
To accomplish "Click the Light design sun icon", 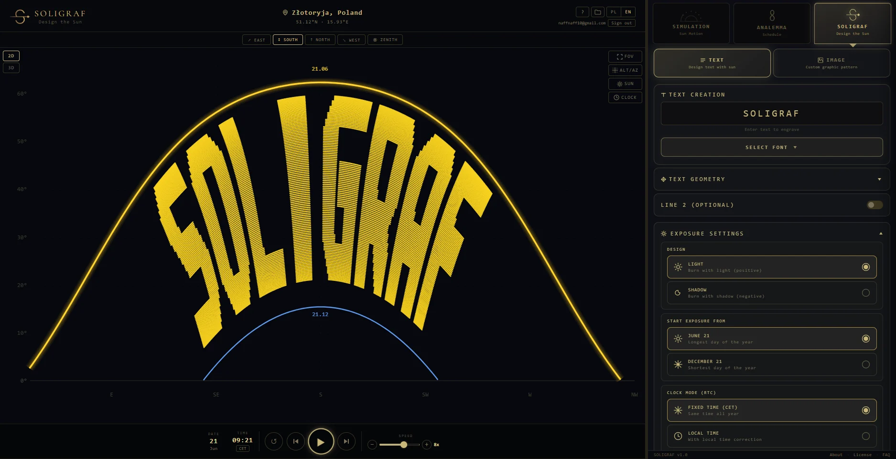I will point(678,267).
